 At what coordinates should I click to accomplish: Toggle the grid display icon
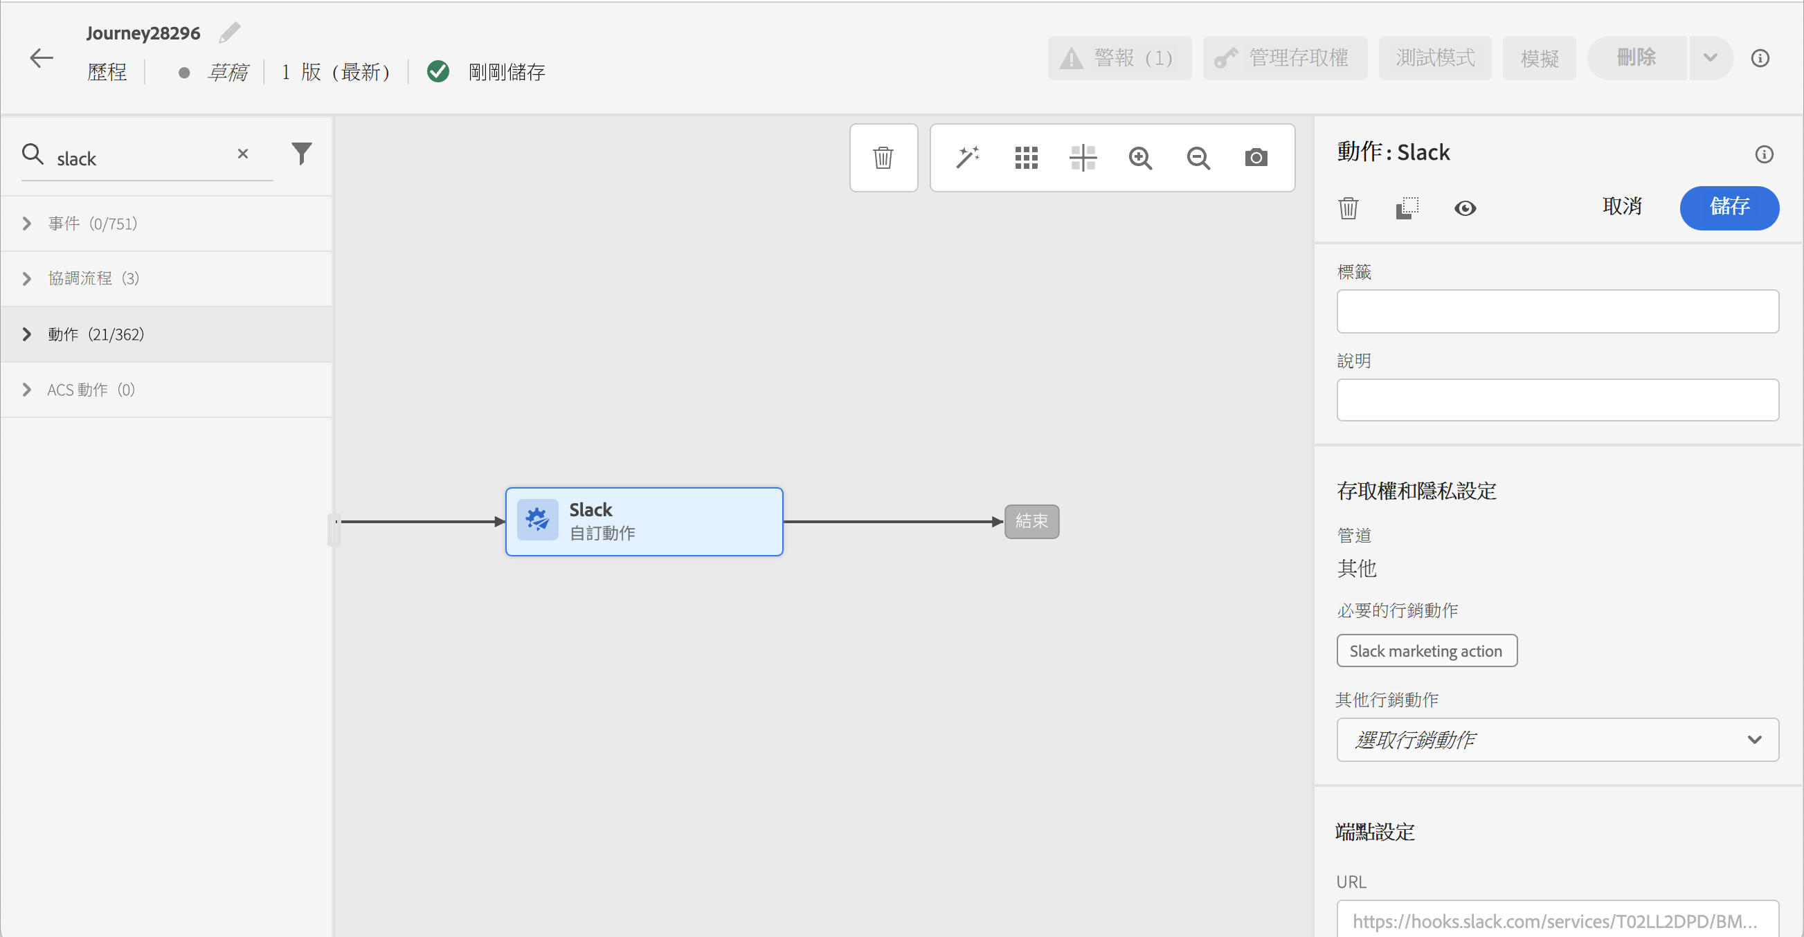[1026, 158]
